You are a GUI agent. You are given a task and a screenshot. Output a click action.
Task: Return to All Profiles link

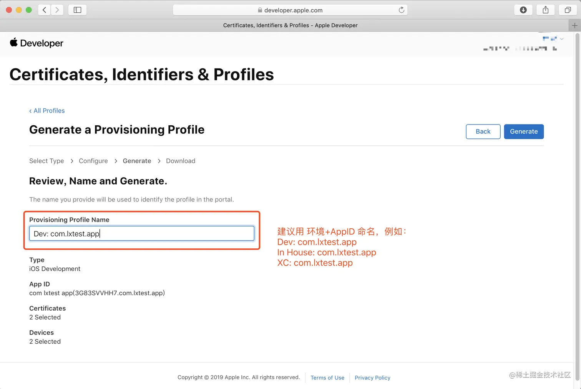pos(47,111)
